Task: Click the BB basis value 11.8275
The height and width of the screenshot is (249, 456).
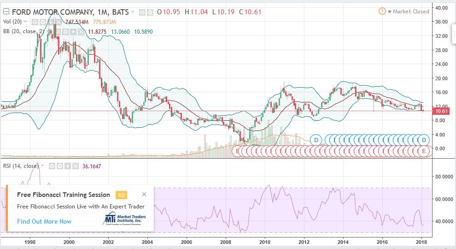Action: coord(97,32)
